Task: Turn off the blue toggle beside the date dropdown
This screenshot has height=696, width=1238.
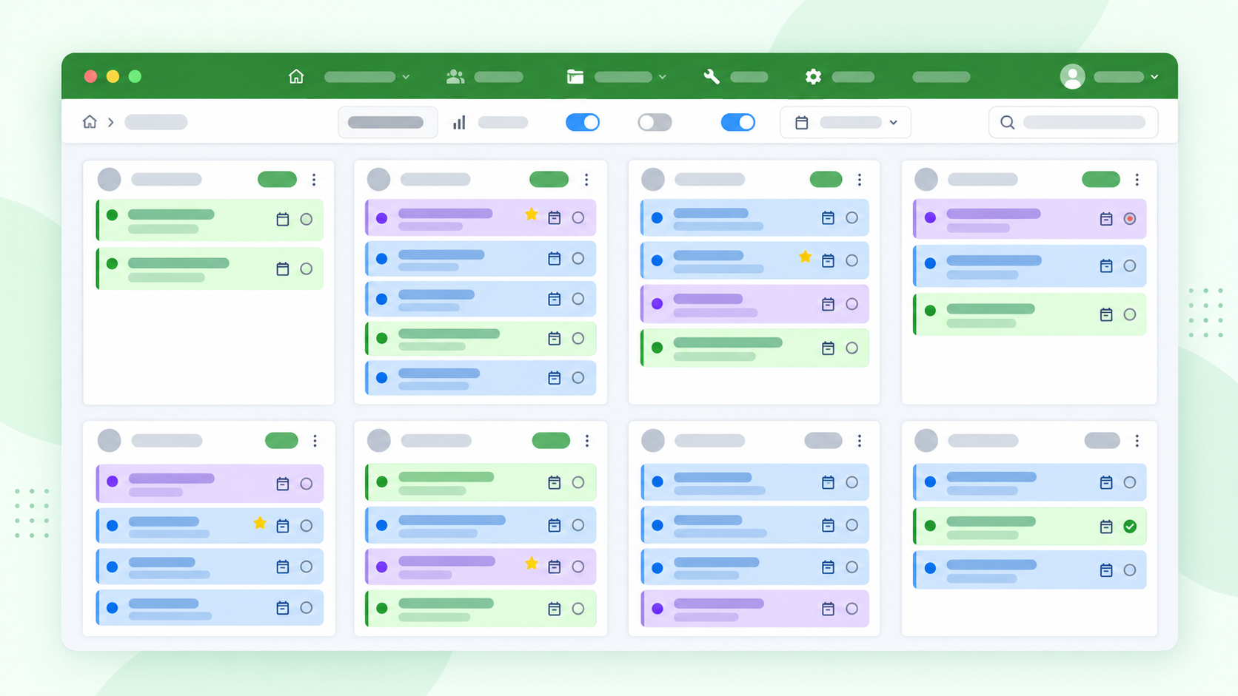Action: 738,122
